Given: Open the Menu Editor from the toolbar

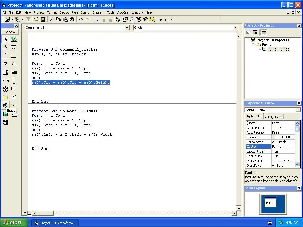Looking at the screenshot, I should (x=28, y=20).
